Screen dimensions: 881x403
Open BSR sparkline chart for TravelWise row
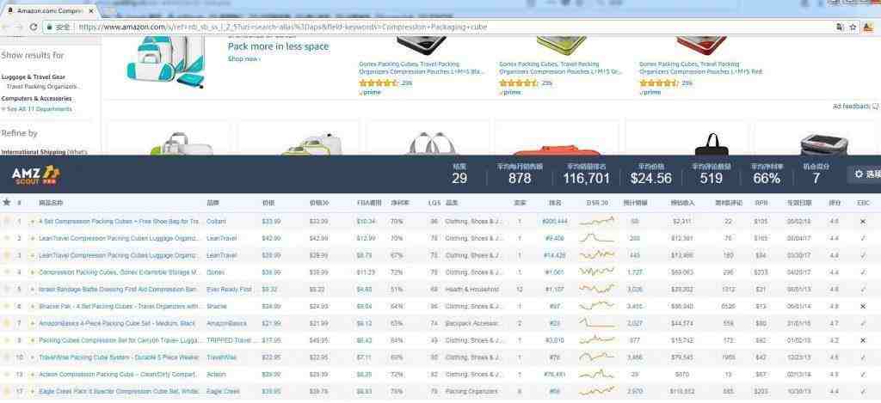tap(597, 357)
